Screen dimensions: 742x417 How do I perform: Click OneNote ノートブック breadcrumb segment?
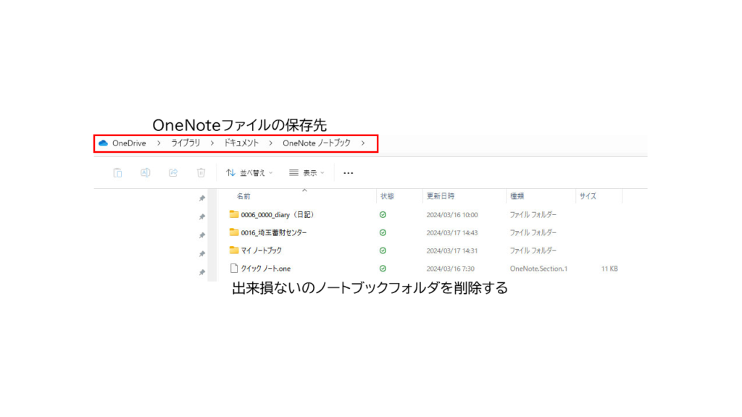[x=317, y=143]
